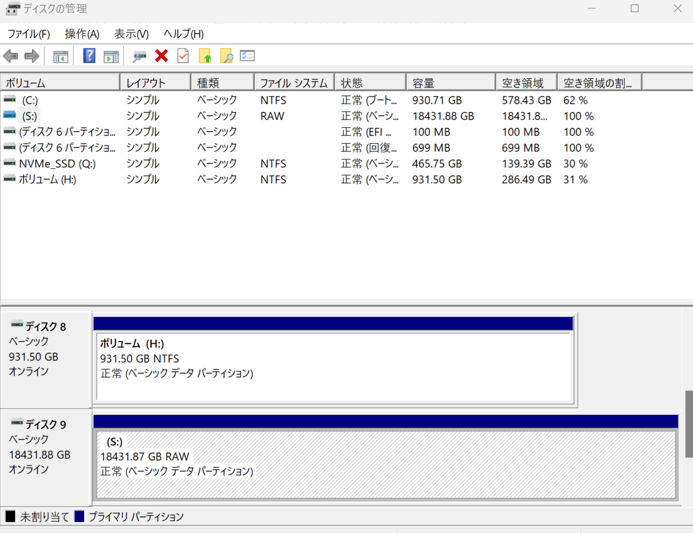Open the ヘルプ(H) menu
The height and width of the screenshot is (533, 693).
[x=184, y=34]
